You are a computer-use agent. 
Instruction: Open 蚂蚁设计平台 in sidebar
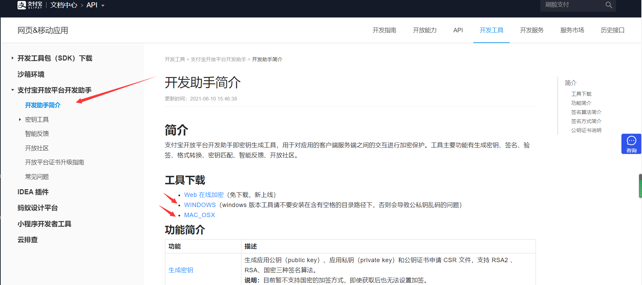tap(38, 208)
